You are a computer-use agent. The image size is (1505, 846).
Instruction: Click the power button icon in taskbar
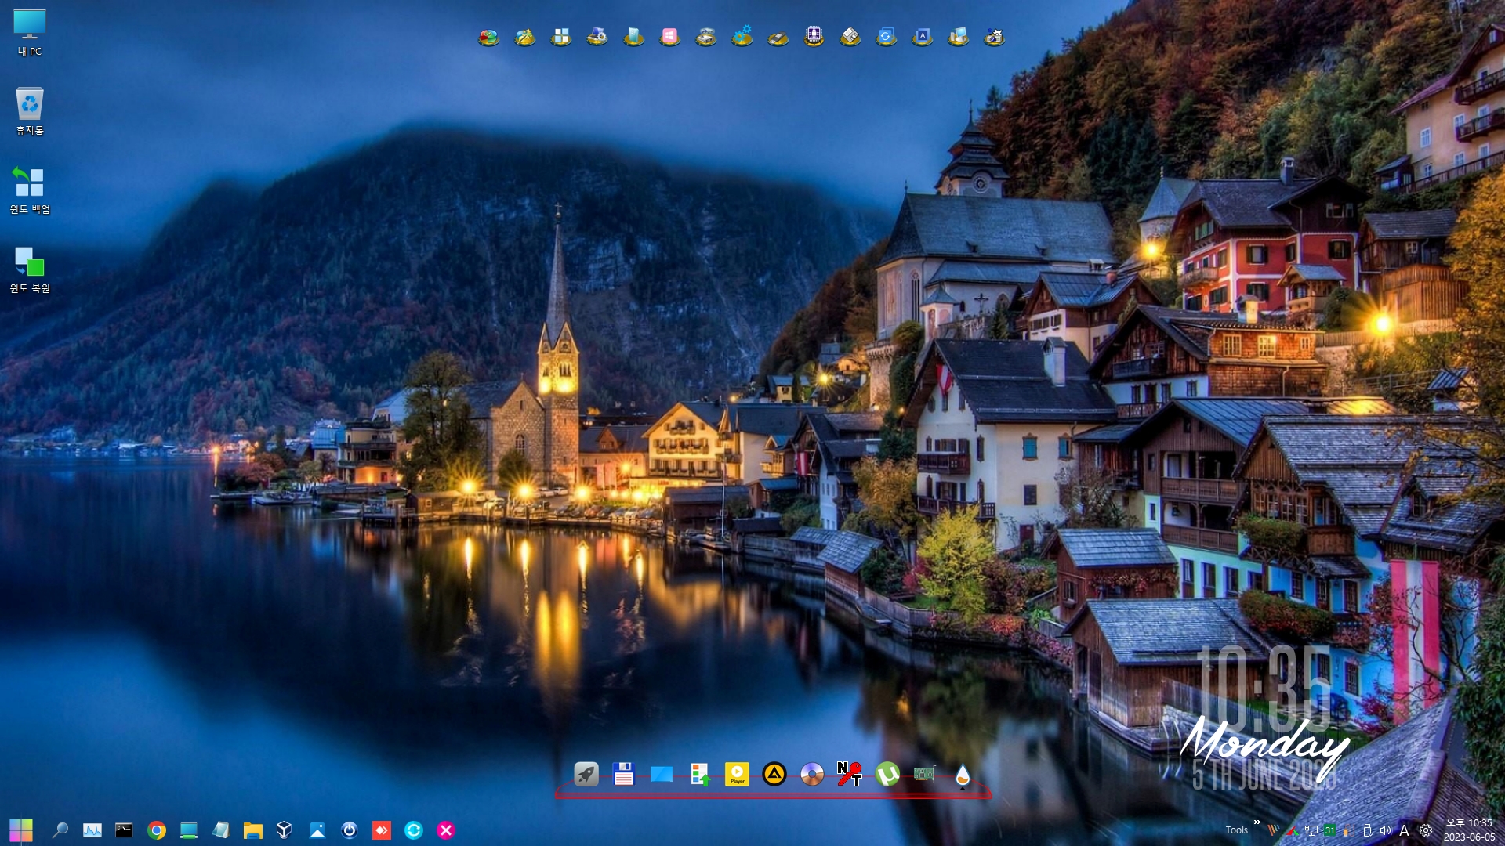350,830
